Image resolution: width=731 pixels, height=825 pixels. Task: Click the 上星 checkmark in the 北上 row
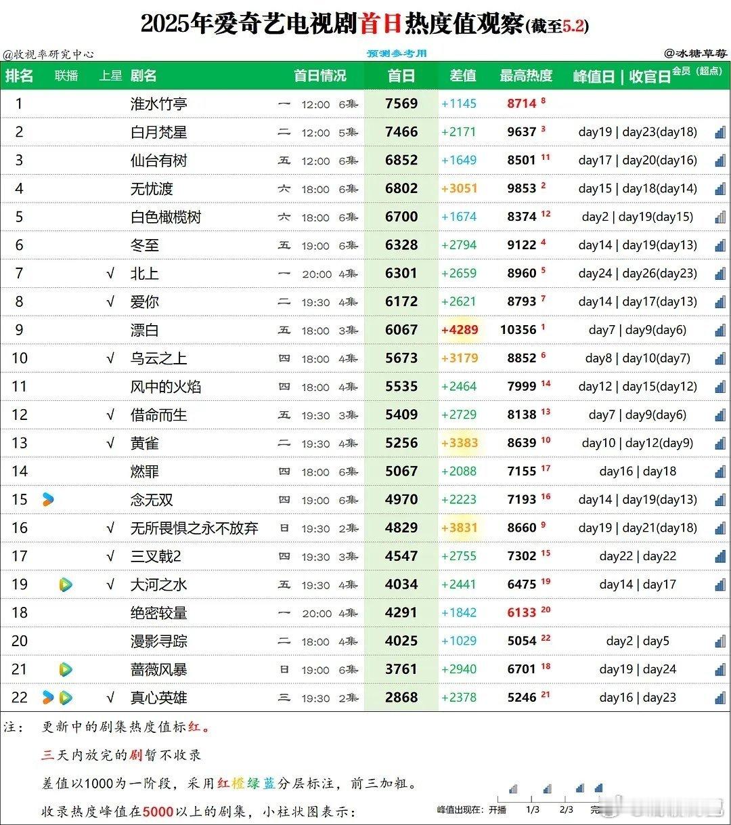click(x=110, y=274)
